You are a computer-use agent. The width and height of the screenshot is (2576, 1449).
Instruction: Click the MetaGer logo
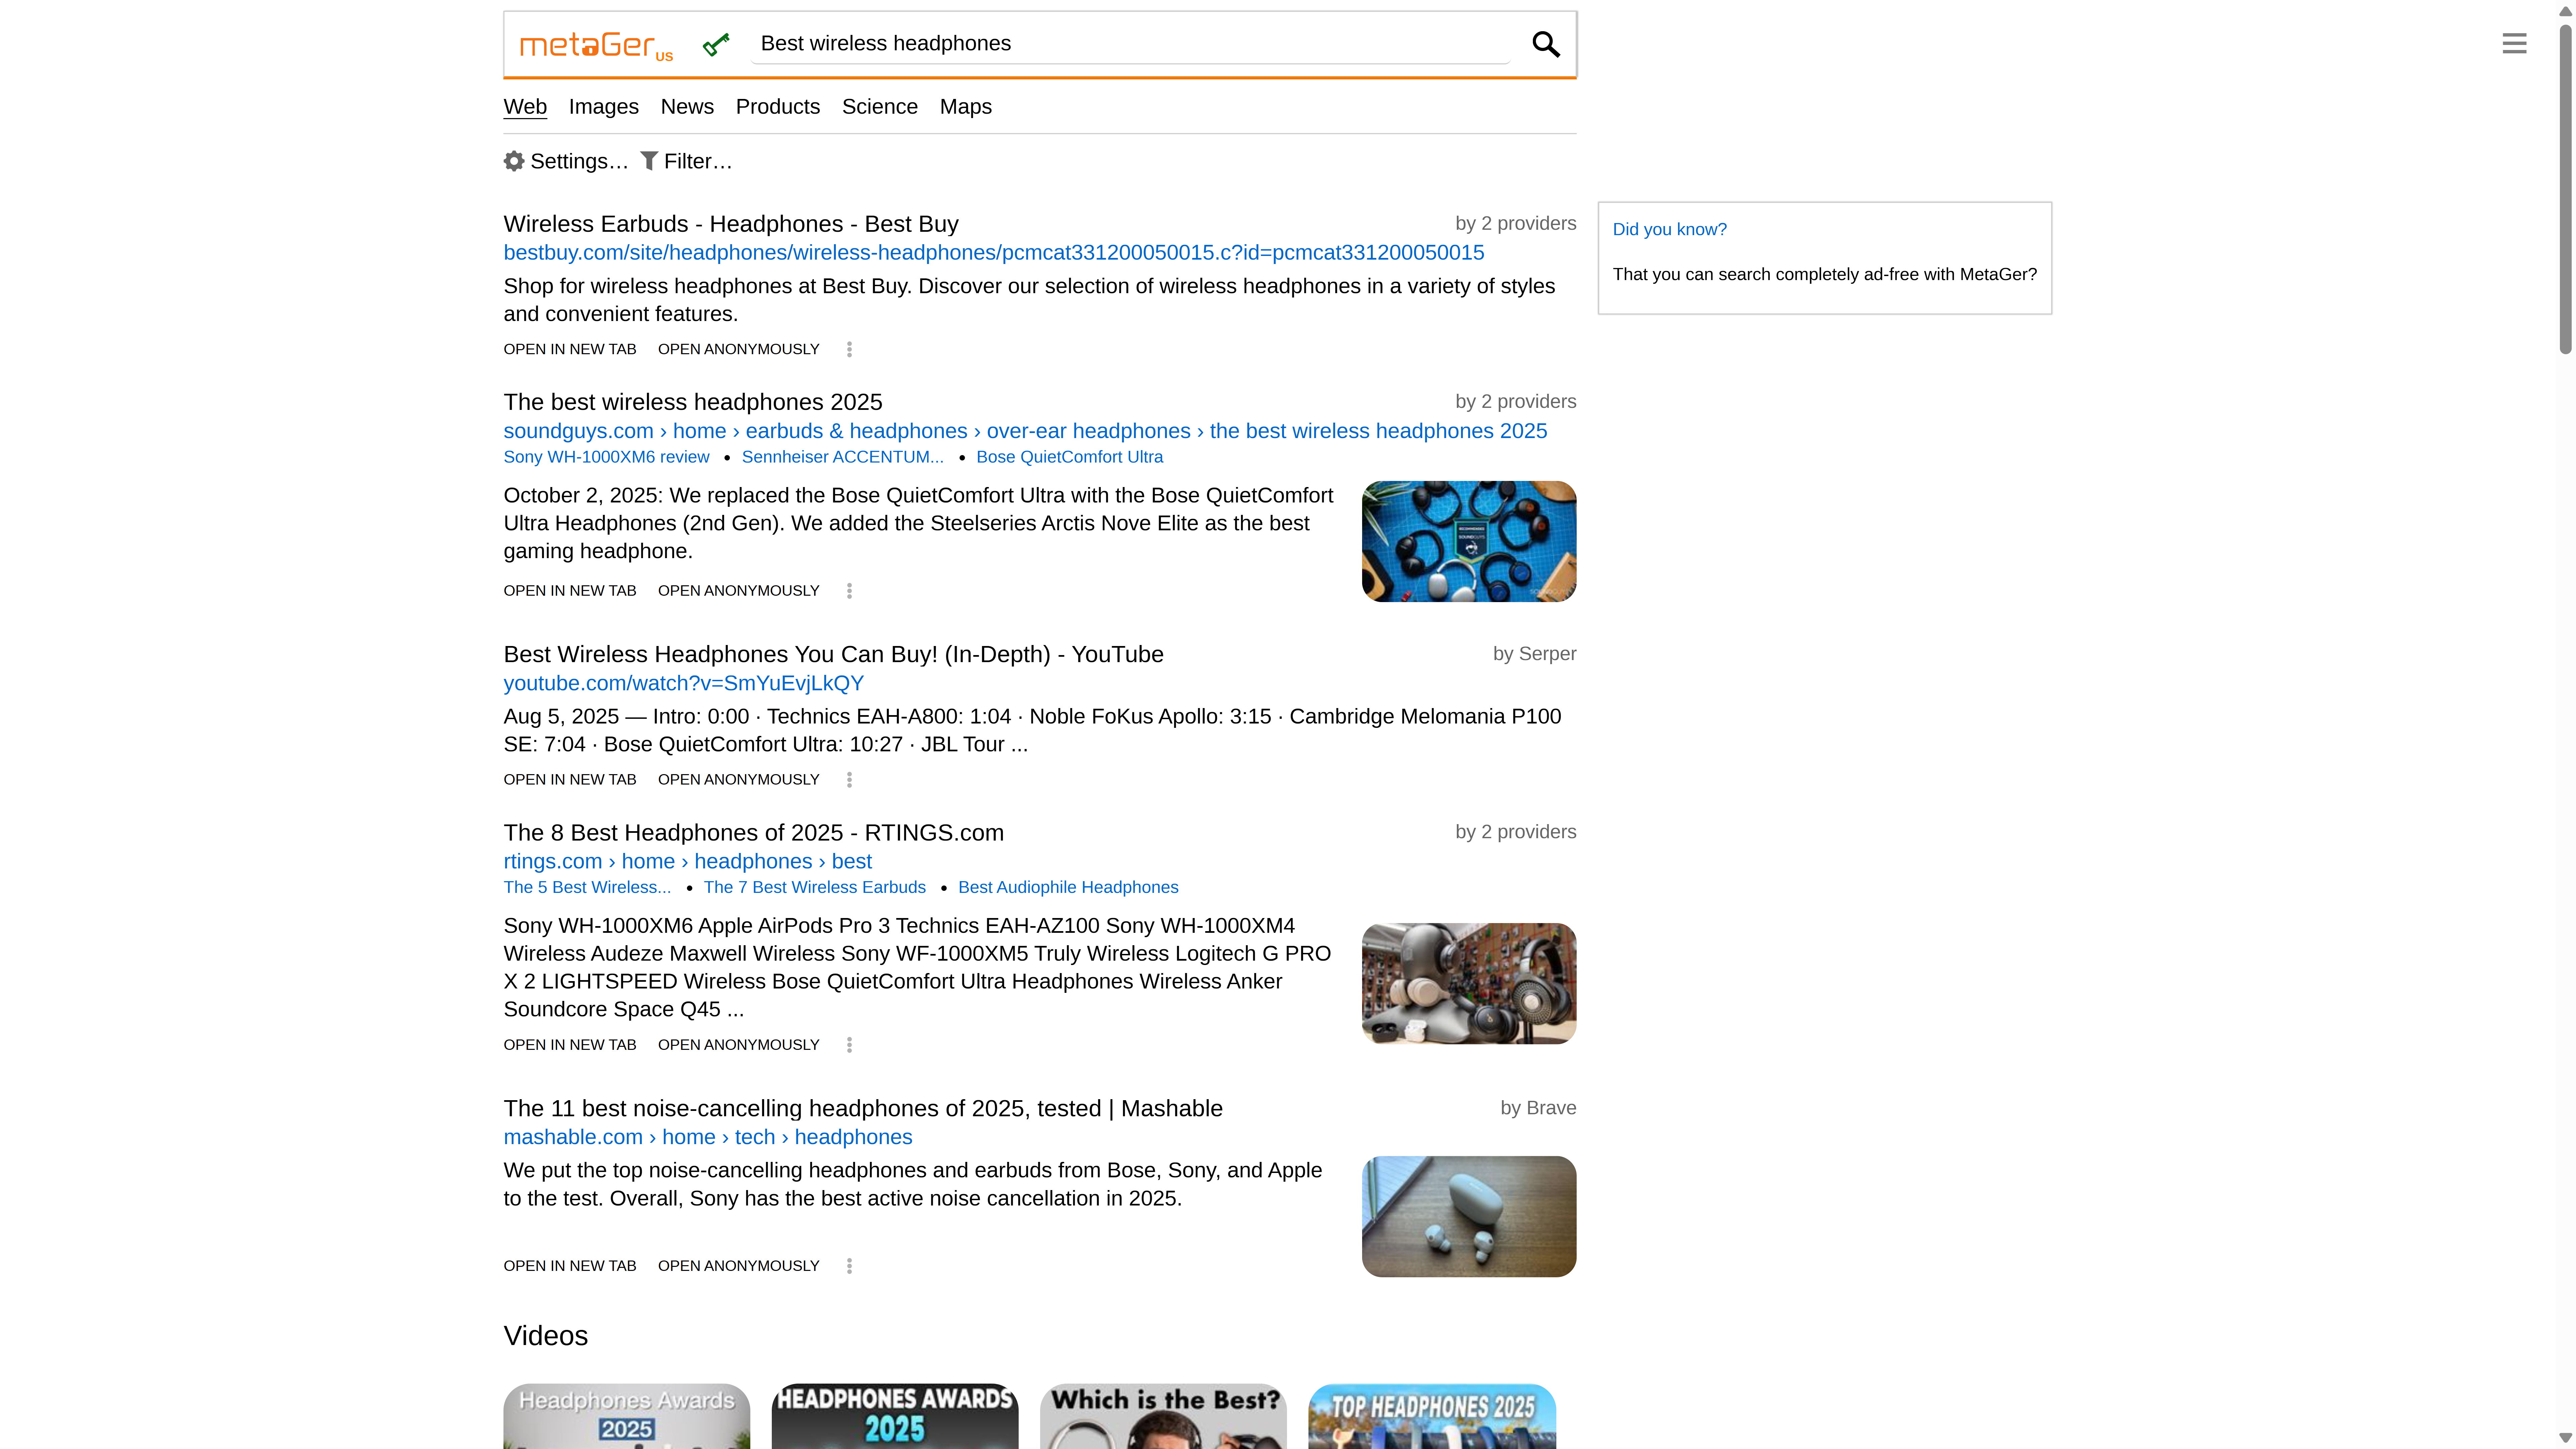[596, 45]
